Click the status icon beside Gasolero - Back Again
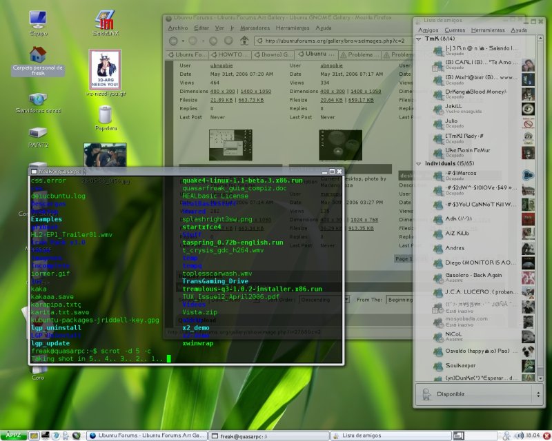 point(438,278)
